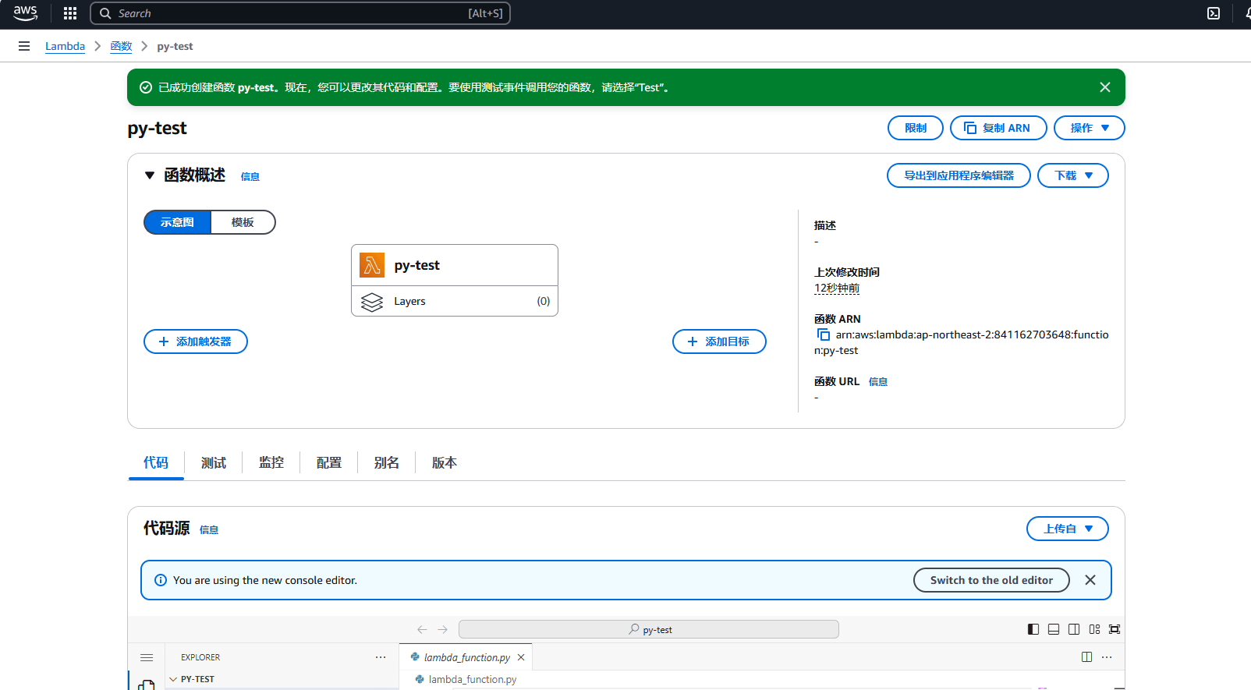Select the lambda_function.py editor tab
This screenshot has width=1251, height=690.
[466, 657]
